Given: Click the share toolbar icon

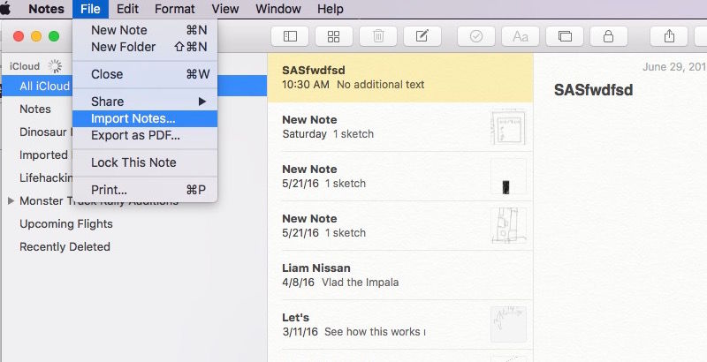Looking at the screenshot, I should coord(669,36).
